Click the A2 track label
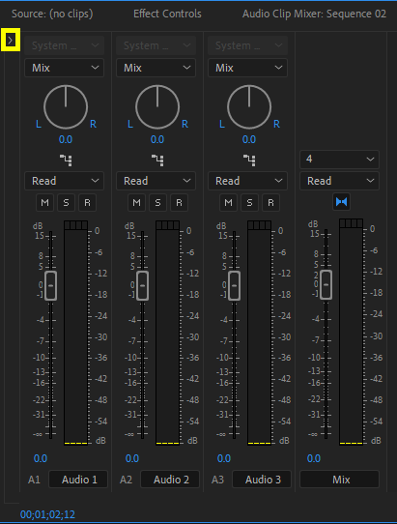The width and height of the screenshot is (397, 524). point(127,480)
